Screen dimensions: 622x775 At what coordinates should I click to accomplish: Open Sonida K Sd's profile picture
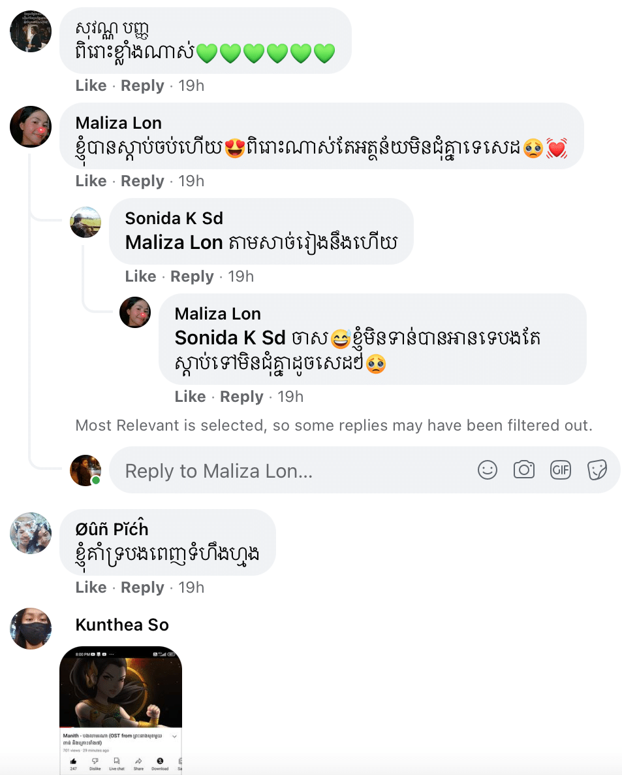[x=86, y=222]
